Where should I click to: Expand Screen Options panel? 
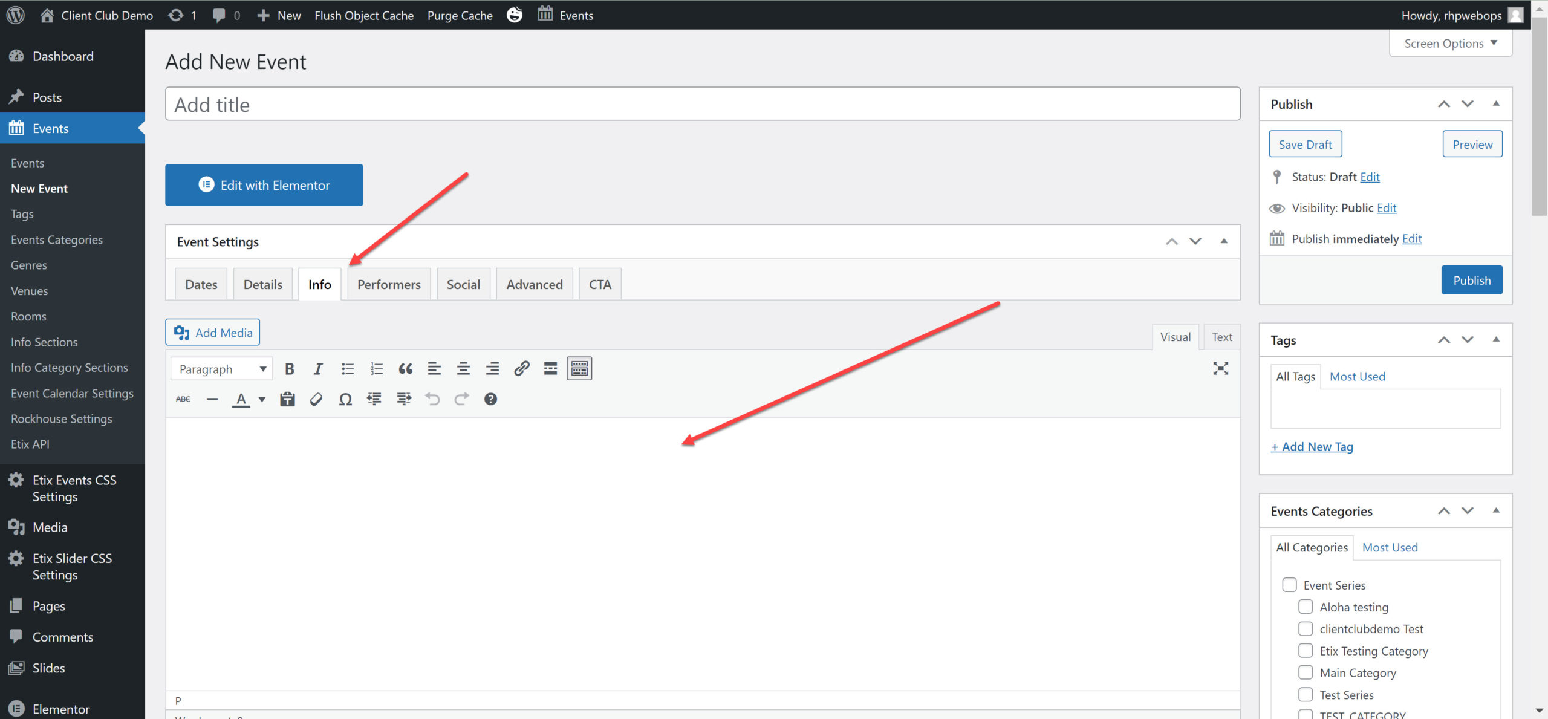pos(1450,44)
